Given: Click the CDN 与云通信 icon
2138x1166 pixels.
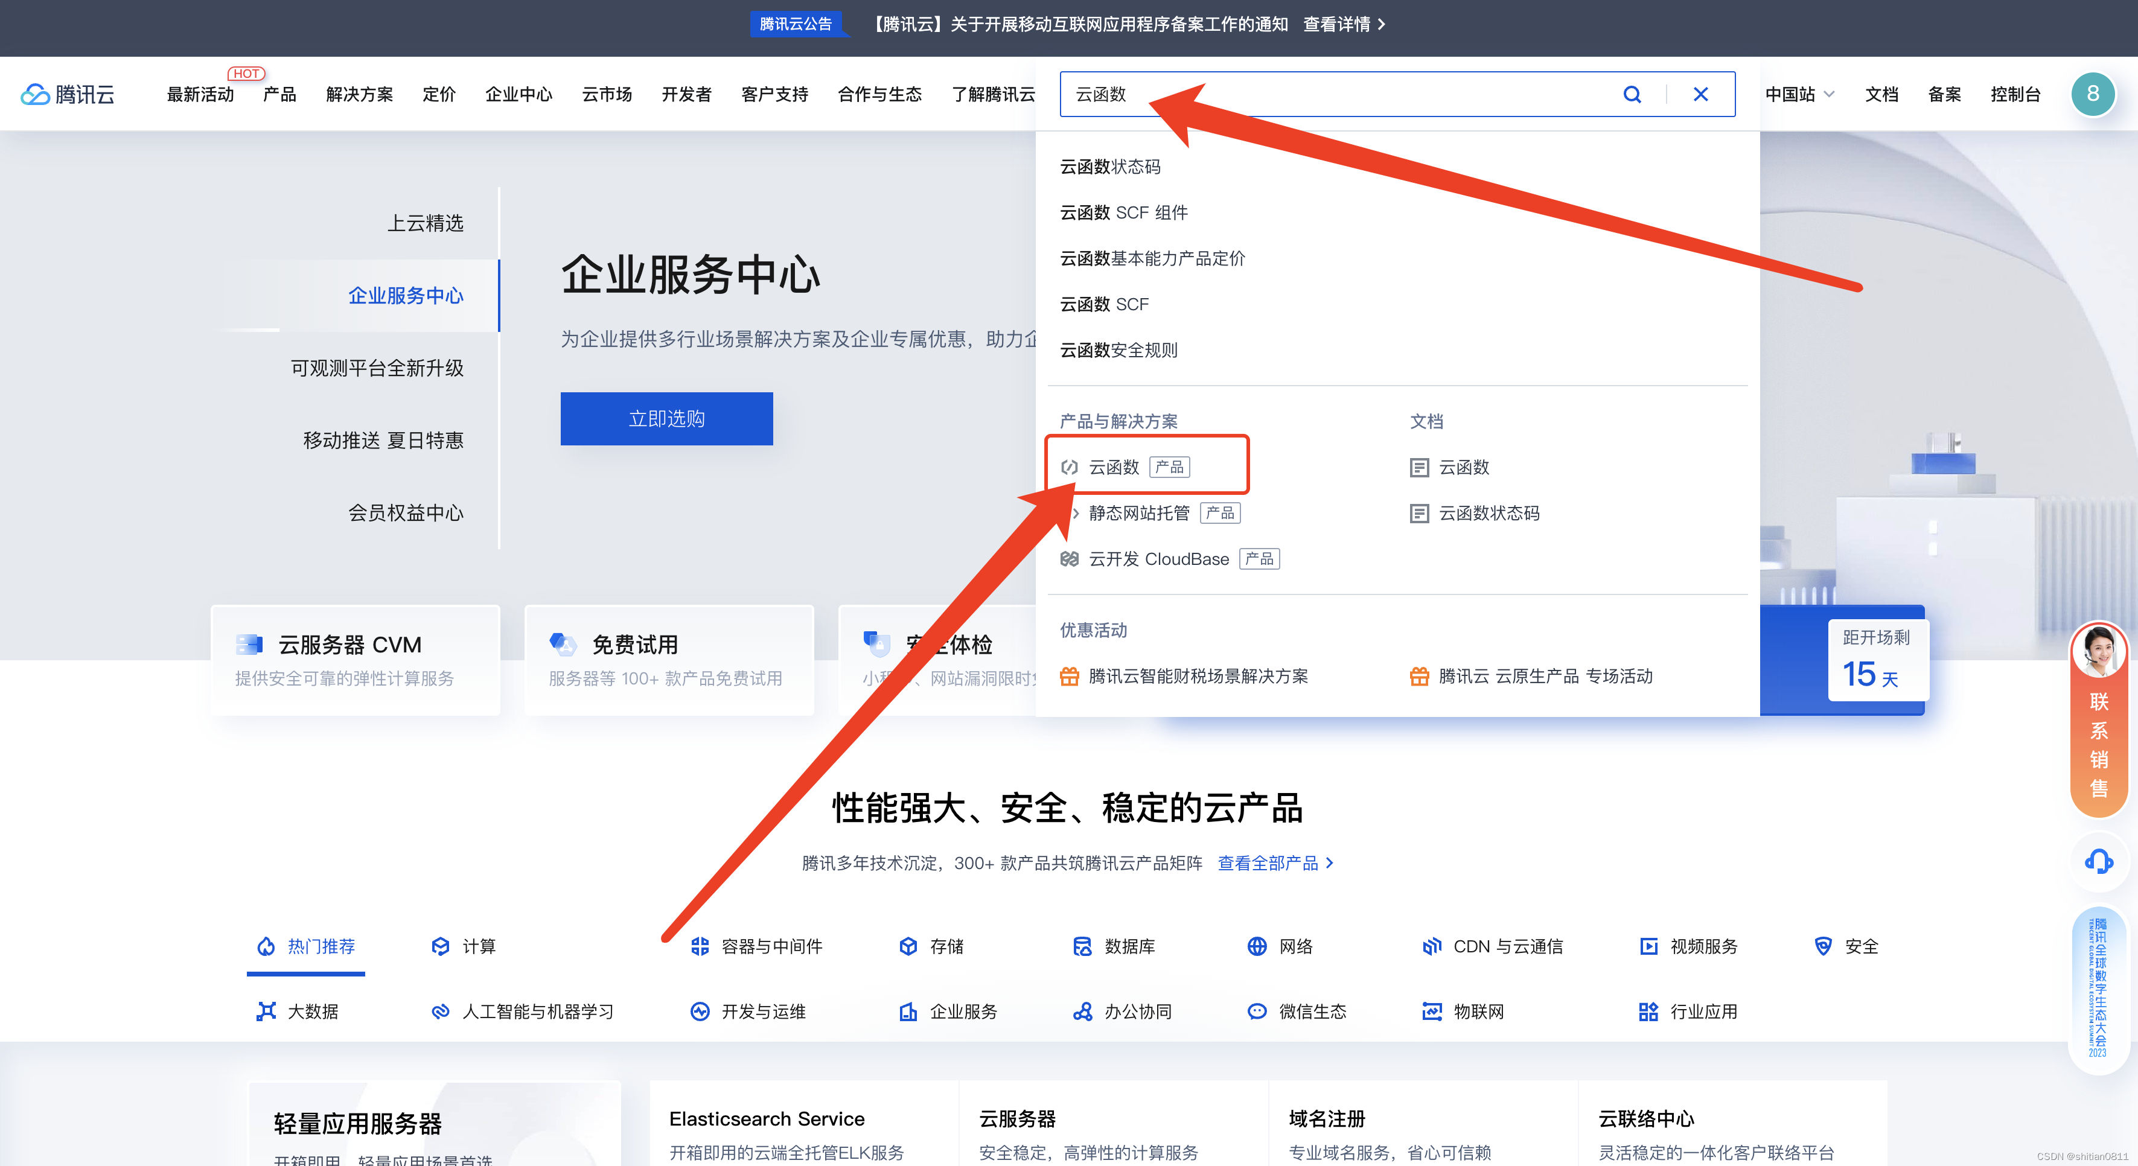Looking at the screenshot, I should click(1432, 946).
